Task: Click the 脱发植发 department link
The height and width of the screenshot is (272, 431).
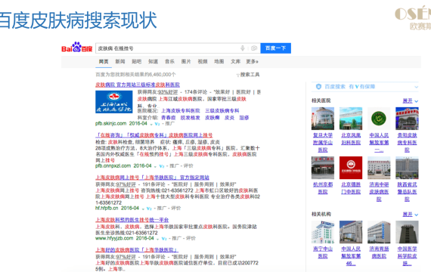Action: pos(190,118)
